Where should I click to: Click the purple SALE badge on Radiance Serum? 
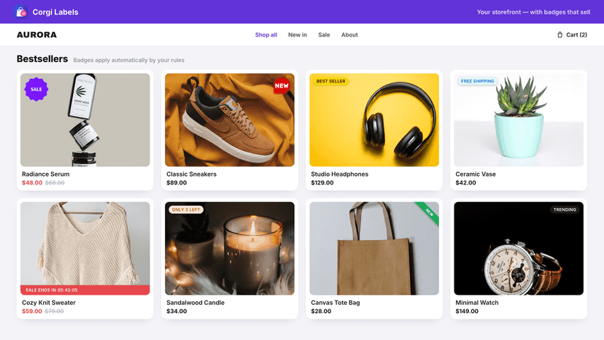point(36,89)
